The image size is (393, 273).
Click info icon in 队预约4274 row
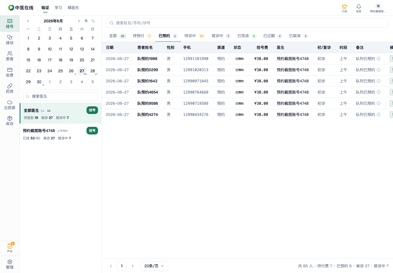379,115
